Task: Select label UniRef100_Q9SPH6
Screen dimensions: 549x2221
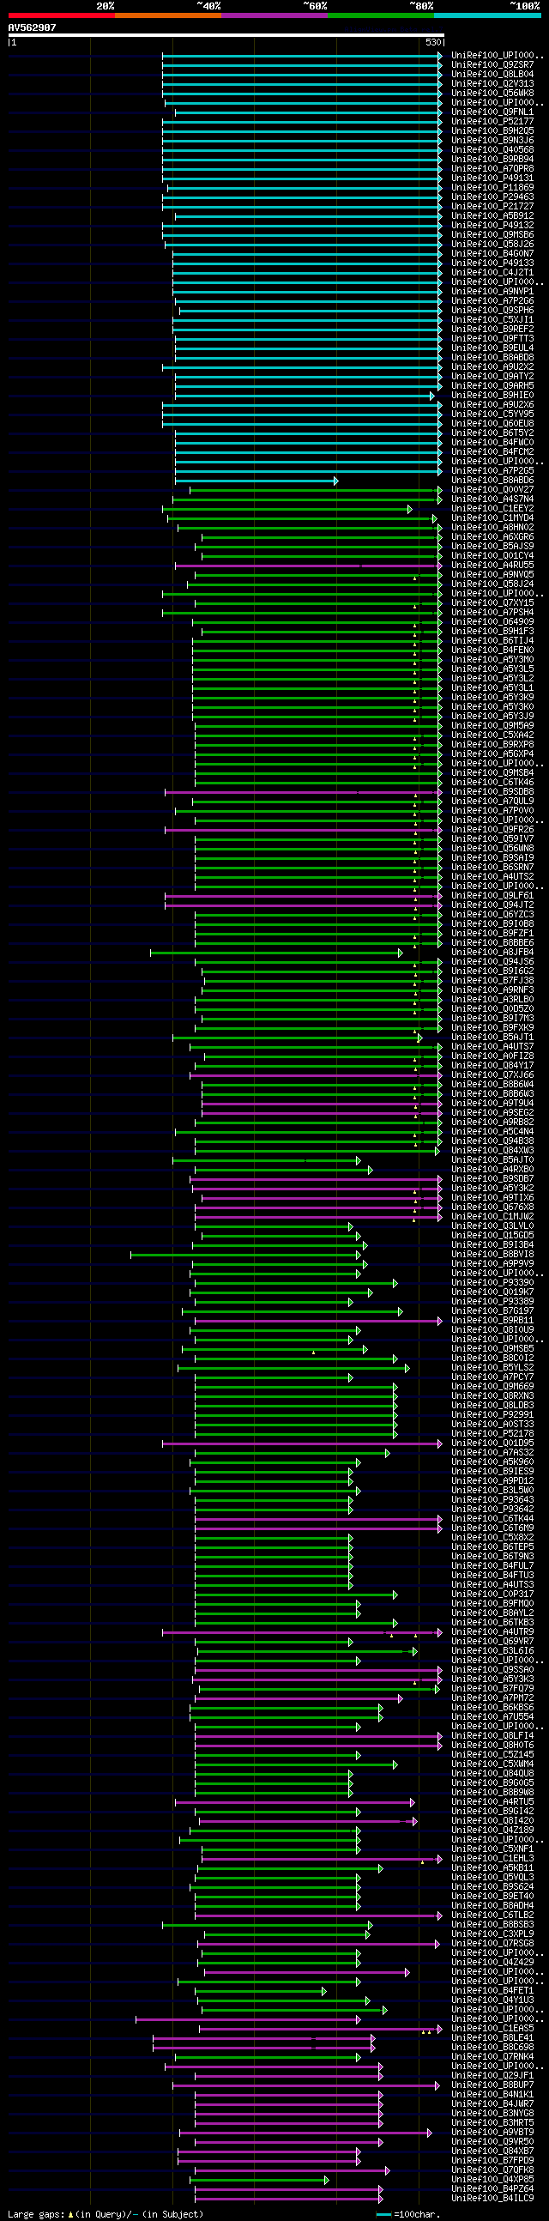Action: [x=492, y=311]
